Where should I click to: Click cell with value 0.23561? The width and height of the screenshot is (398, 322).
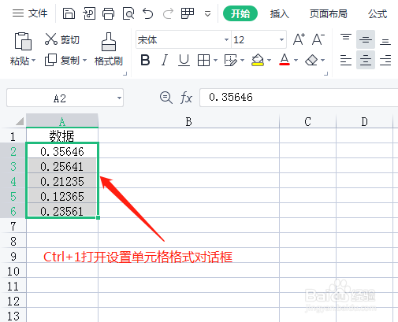(62, 210)
